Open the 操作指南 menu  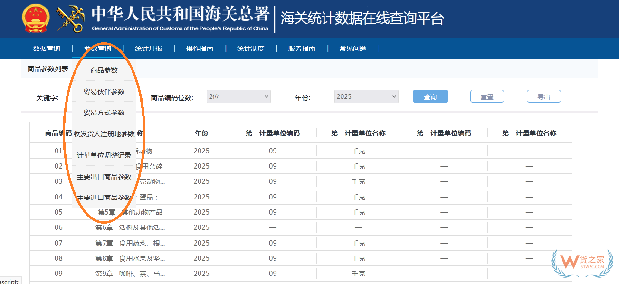coord(200,48)
